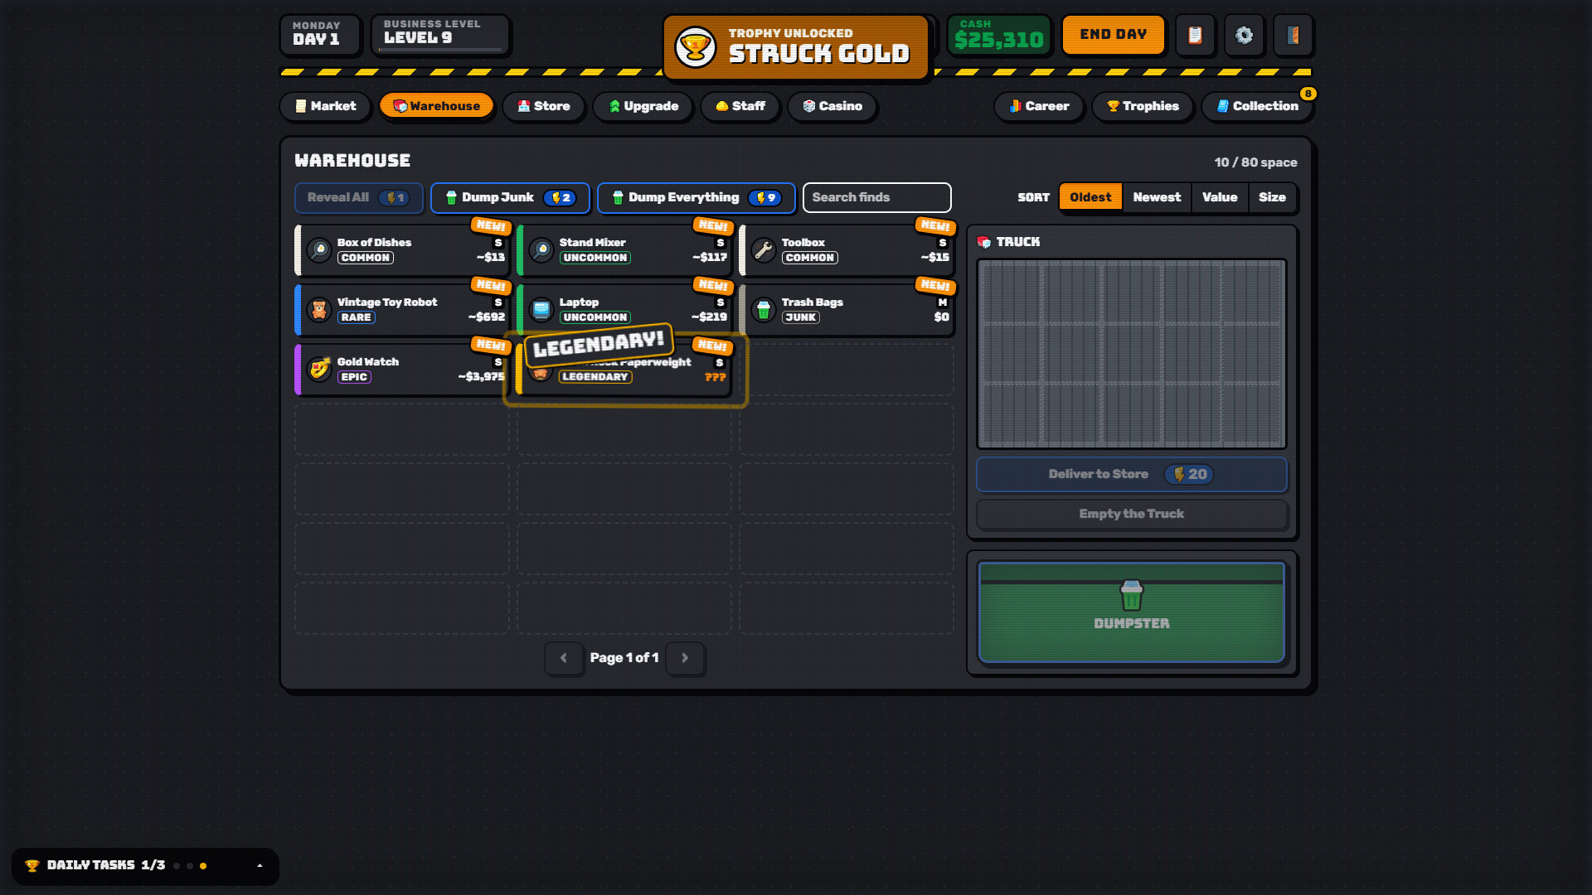Click the Vintage Toy Robot icon
Image resolution: width=1592 pixels, height=895 pixels.
[319, 309]
